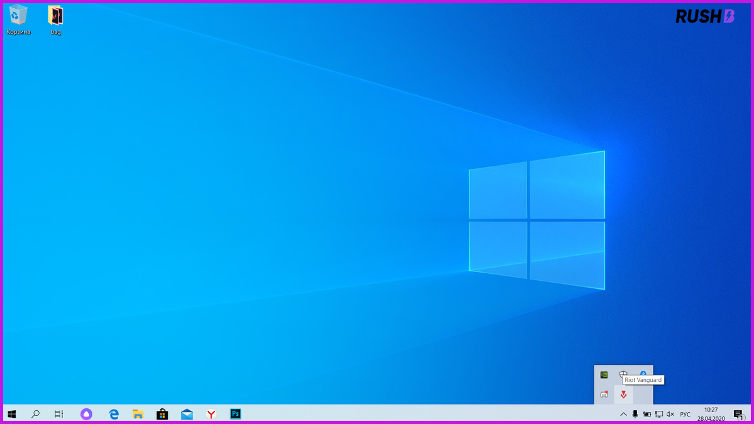754x424 pixels.
Task: Open File Explorer from the taskbar
Action: point(138,414)
